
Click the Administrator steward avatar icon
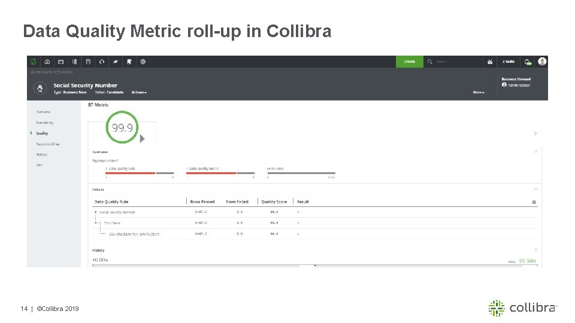point(504,85)
